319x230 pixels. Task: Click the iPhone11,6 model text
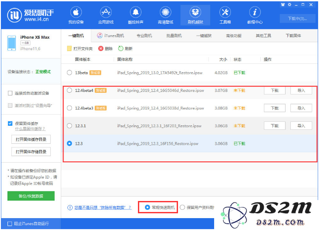(x=30, y=48)
